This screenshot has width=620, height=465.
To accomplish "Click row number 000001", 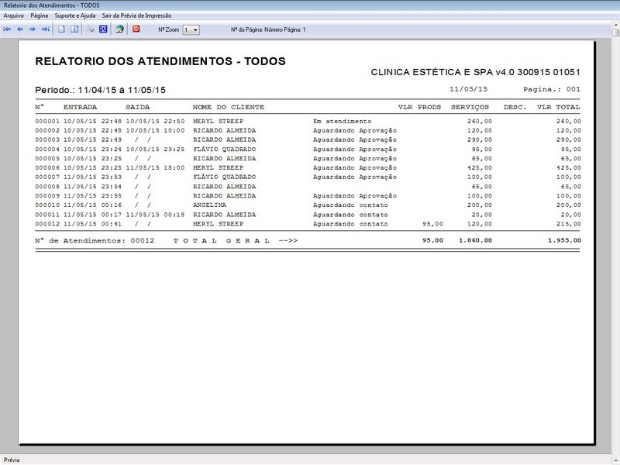I will click(47, 122).
